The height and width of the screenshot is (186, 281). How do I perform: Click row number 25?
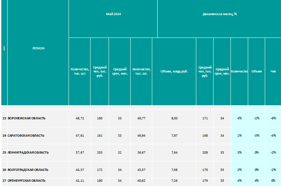click(x=4, y=152)
